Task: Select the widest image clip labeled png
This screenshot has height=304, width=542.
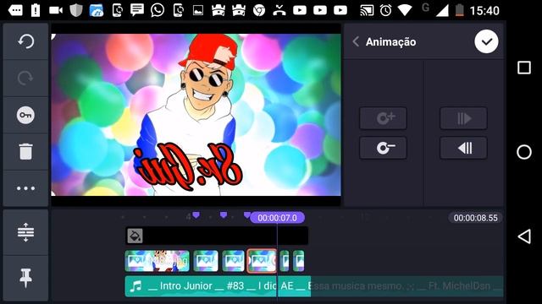Action: (157, 261)
